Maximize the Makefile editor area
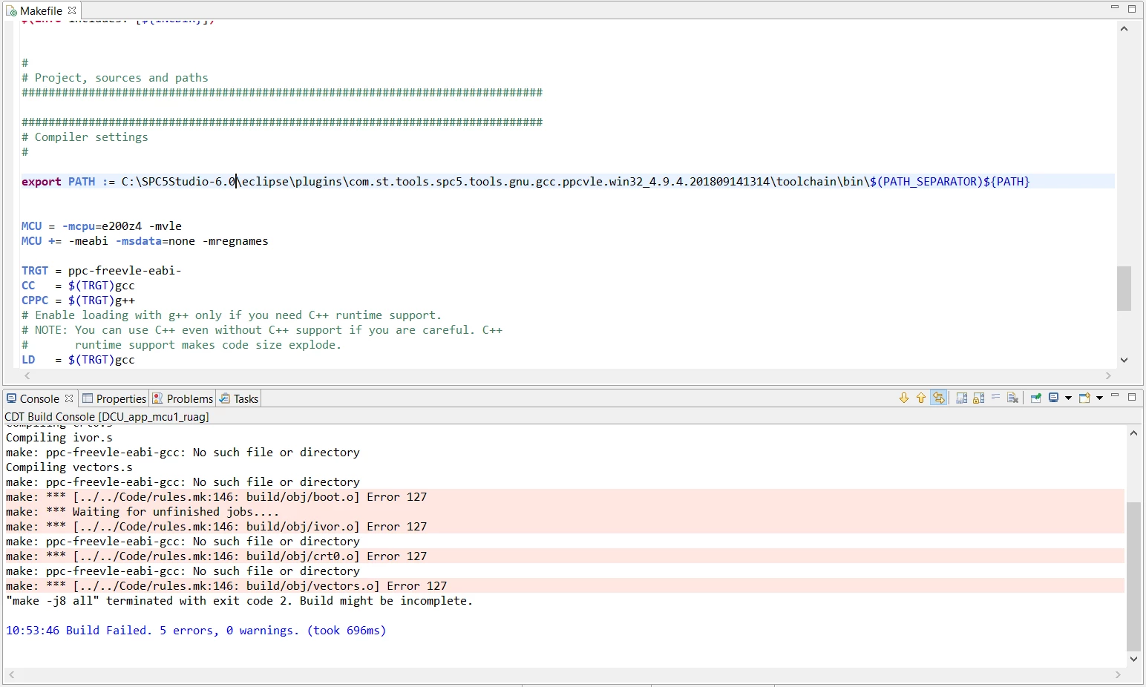This screenshot has width=1146, height=687. (1132, 9)
